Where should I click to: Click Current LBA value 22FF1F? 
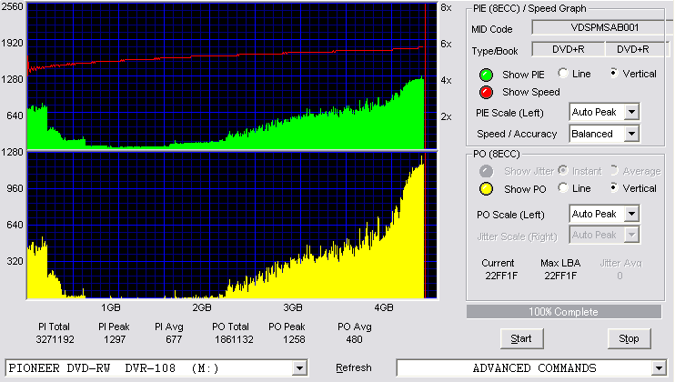(x=501, y=276)
